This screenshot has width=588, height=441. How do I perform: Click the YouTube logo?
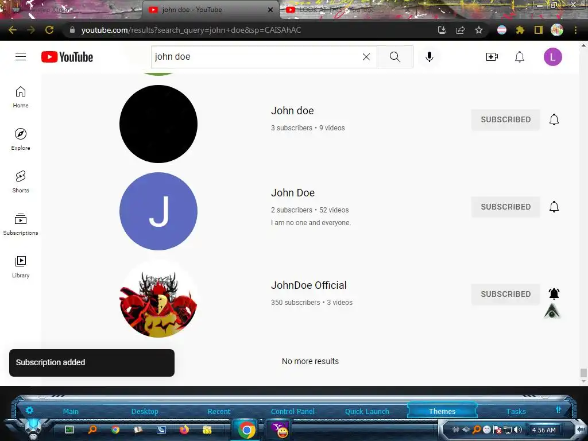click(67, 57)
